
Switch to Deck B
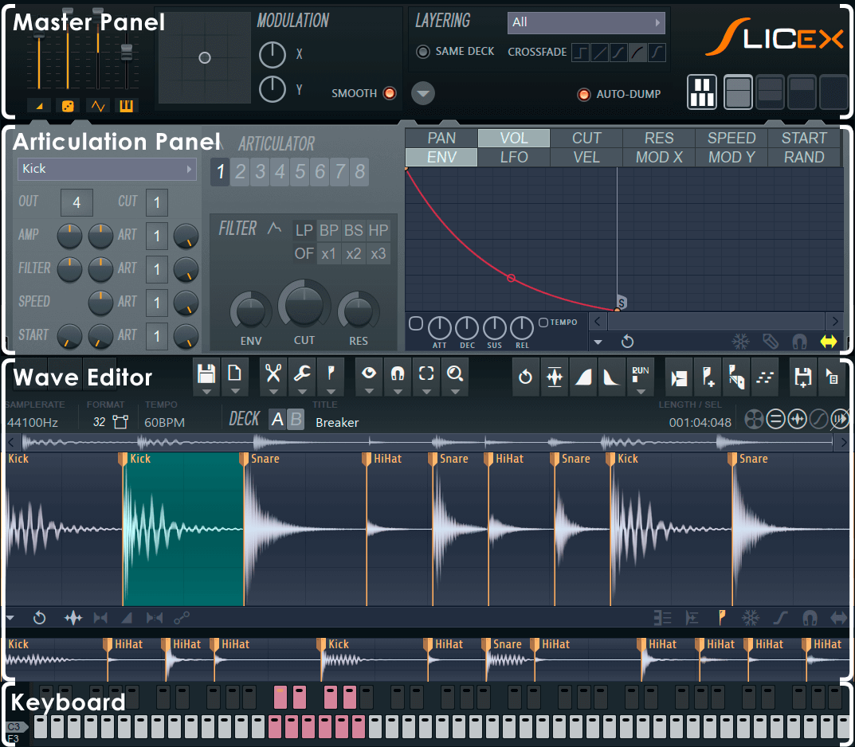tap(296, 420)
